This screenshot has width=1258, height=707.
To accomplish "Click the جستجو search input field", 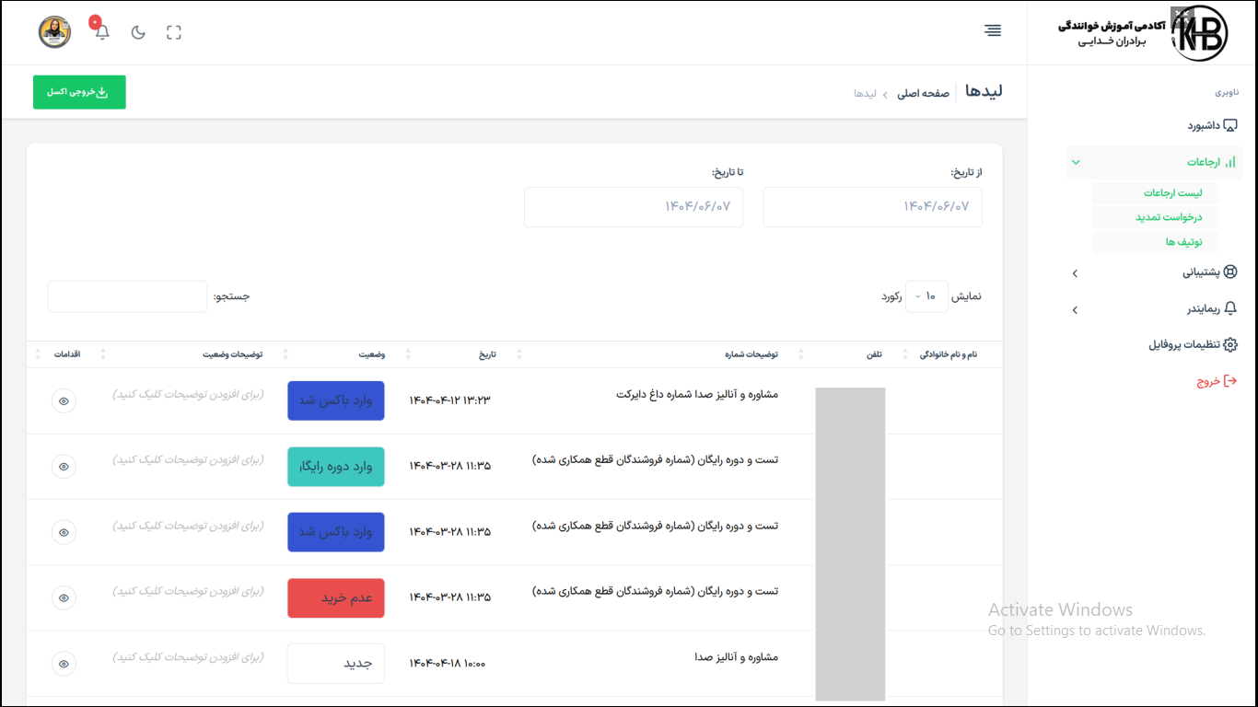I will point(128,296).
